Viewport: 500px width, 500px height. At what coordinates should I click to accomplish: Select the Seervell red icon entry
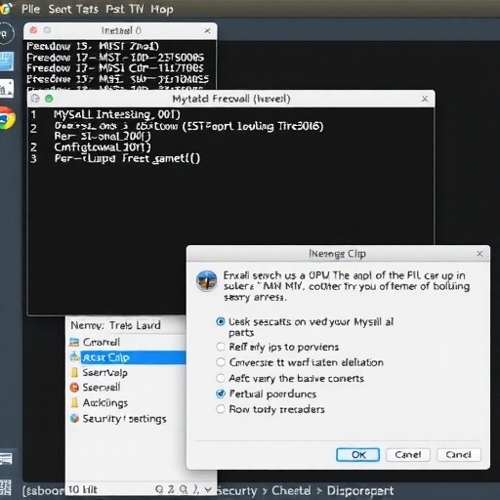74,388
